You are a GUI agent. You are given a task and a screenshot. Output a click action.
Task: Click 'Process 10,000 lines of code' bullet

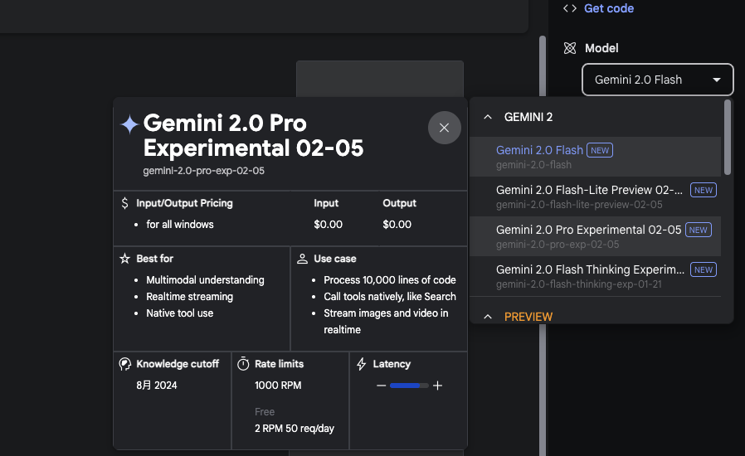pyautogui.click(x=390, y=279)
